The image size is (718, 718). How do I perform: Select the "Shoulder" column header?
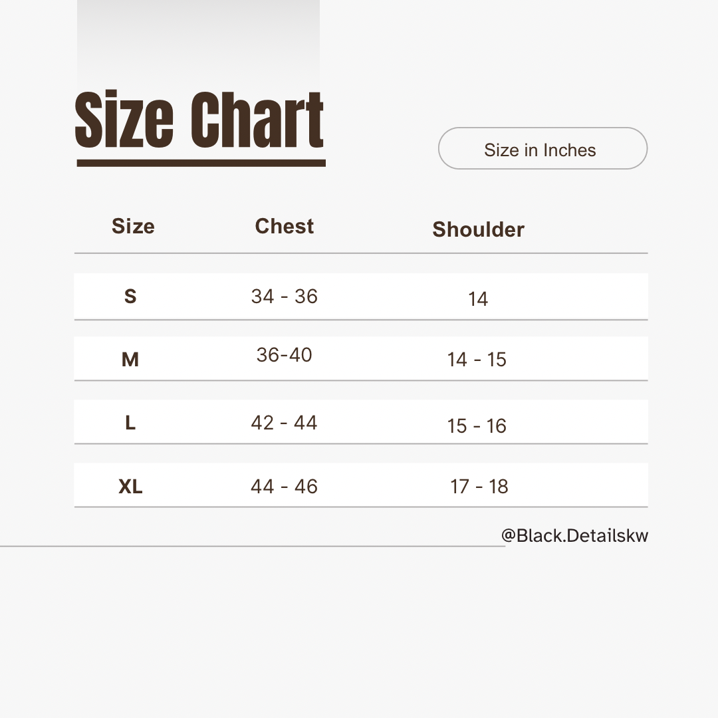(x=478, y=229)
